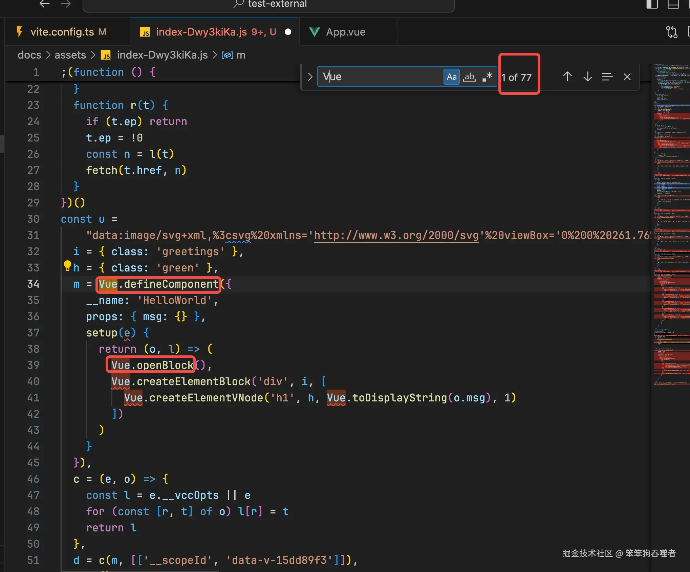Toggle Match Case option

click(x=451, y=77)
